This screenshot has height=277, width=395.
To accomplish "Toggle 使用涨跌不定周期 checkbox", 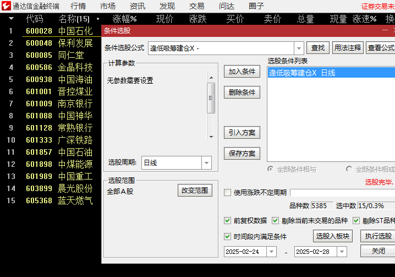I will [227, 193].
